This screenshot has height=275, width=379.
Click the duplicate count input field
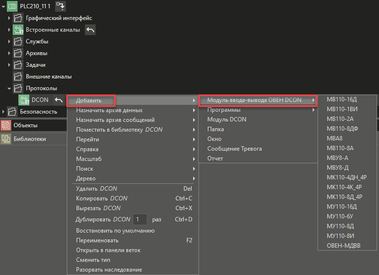[x=140, y=219]
